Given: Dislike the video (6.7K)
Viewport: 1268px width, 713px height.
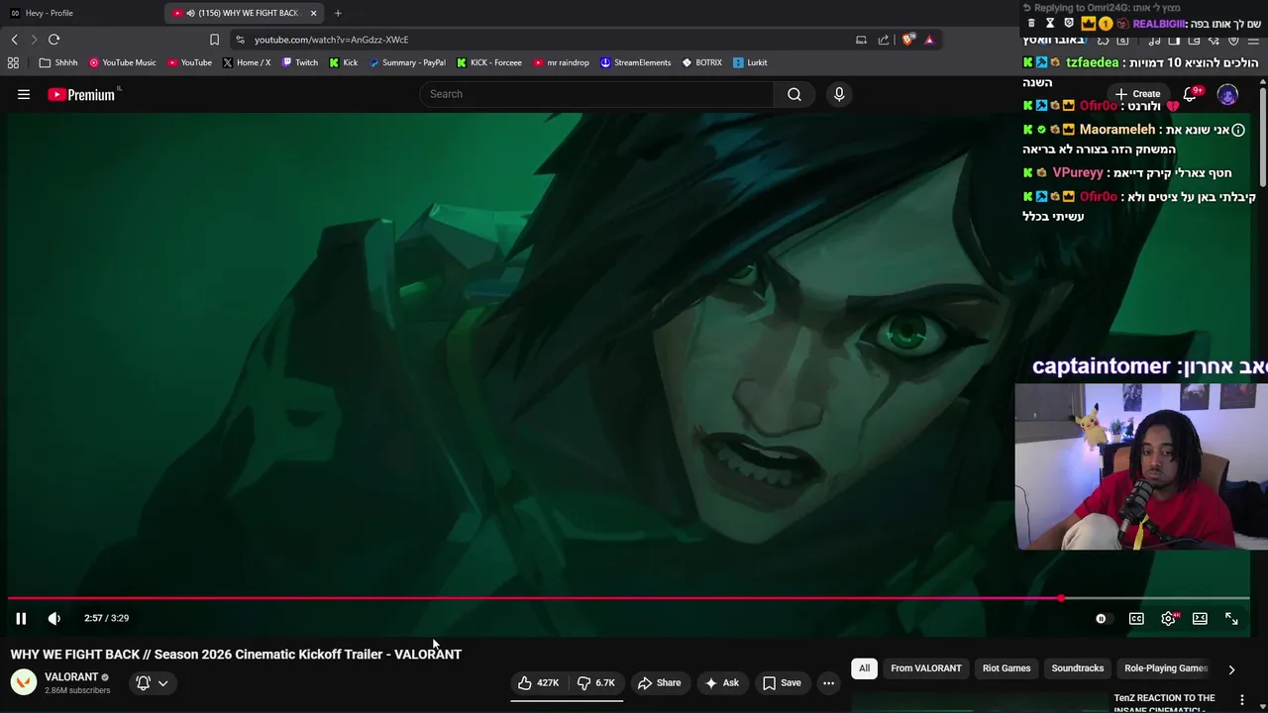Looking at the screenshot, I should pos(596,682).
